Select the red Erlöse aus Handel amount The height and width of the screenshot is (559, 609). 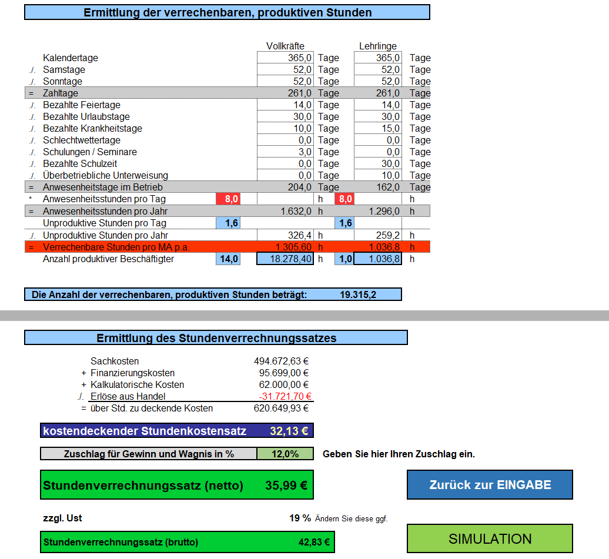(285, 396)
